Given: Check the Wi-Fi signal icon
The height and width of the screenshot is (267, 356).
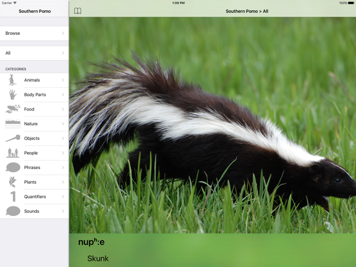Looking at the screenshot, I should 15,3.
